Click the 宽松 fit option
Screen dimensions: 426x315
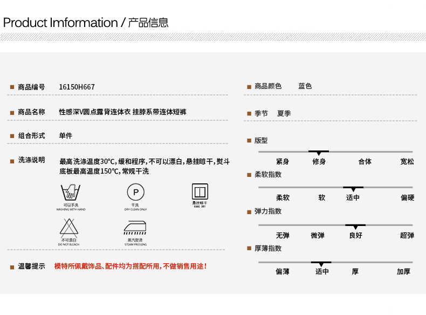pos(407,161)
